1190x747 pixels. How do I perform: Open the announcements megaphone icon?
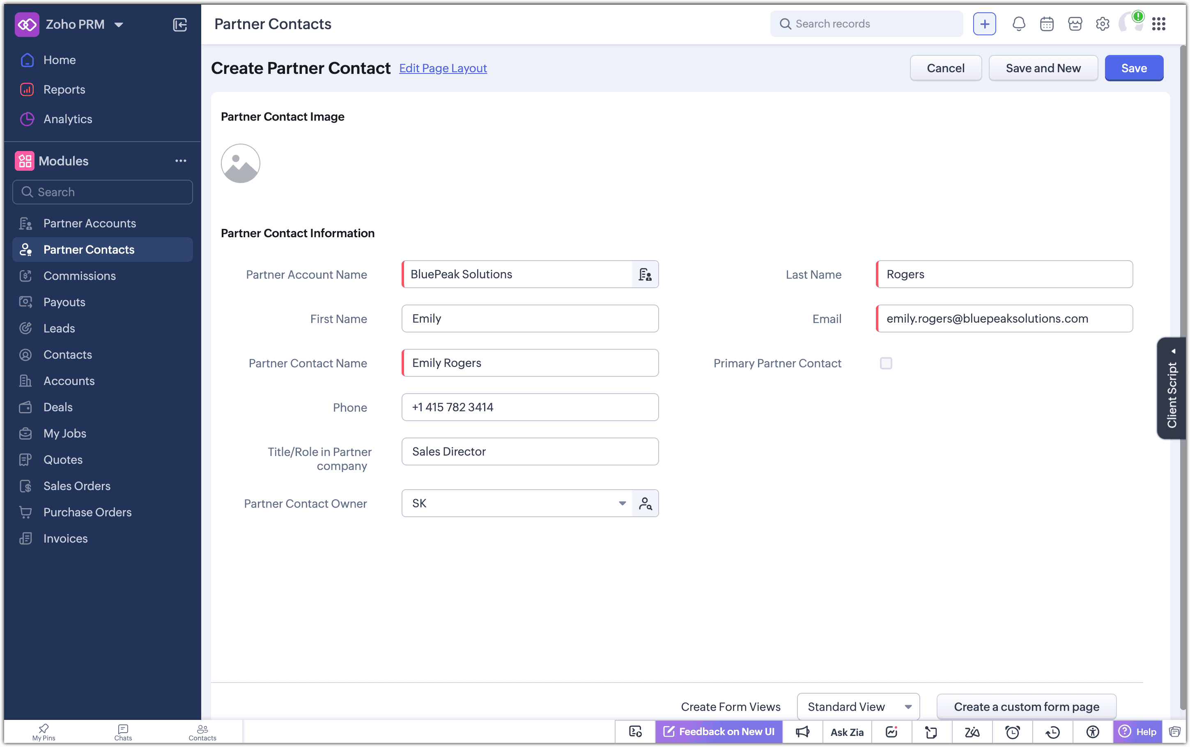pos(802,732)
